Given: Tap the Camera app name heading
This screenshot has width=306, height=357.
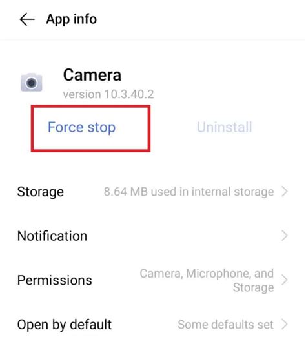Looking at the screenshot, I should coord(92,75).
